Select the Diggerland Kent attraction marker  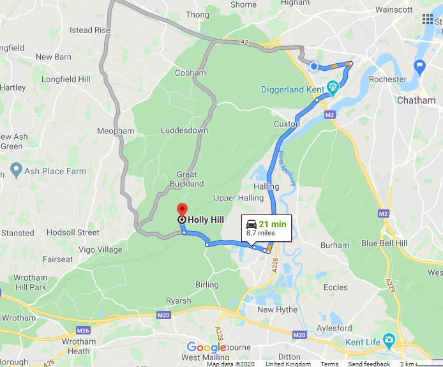pos(333,88)
